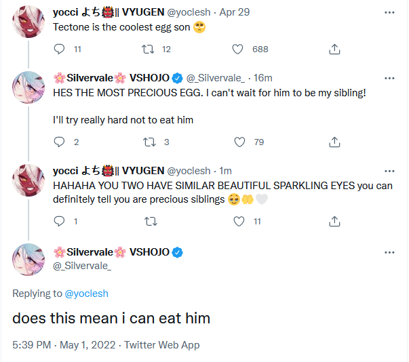Retweet the tweet with 3 retweets
The width and height of the screenshot is (409, 362).
pos(151,142)
